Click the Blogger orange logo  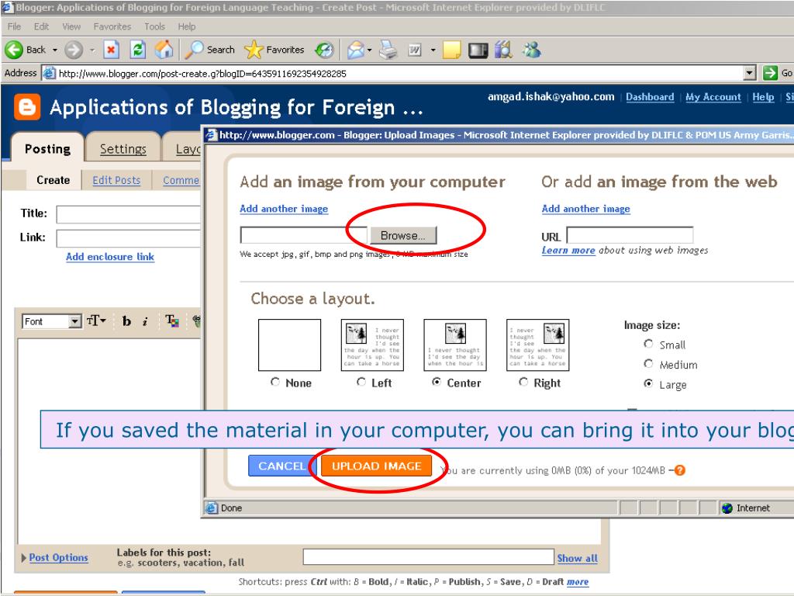(27, 107)
